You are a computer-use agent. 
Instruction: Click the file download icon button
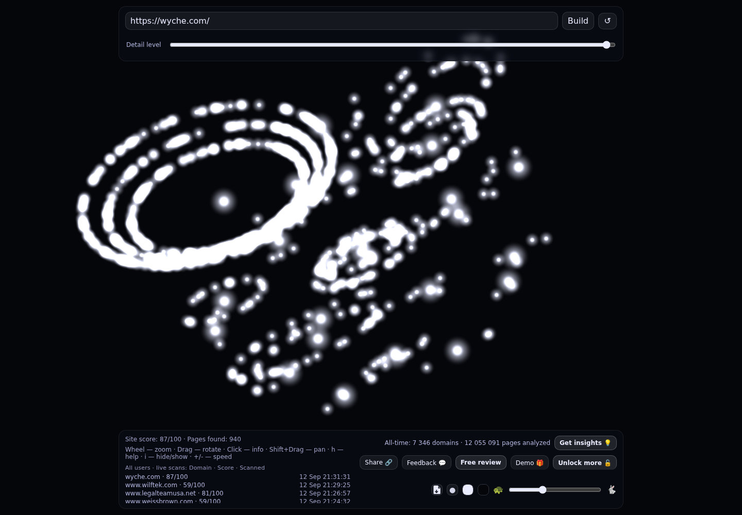(x=437, y=490)
